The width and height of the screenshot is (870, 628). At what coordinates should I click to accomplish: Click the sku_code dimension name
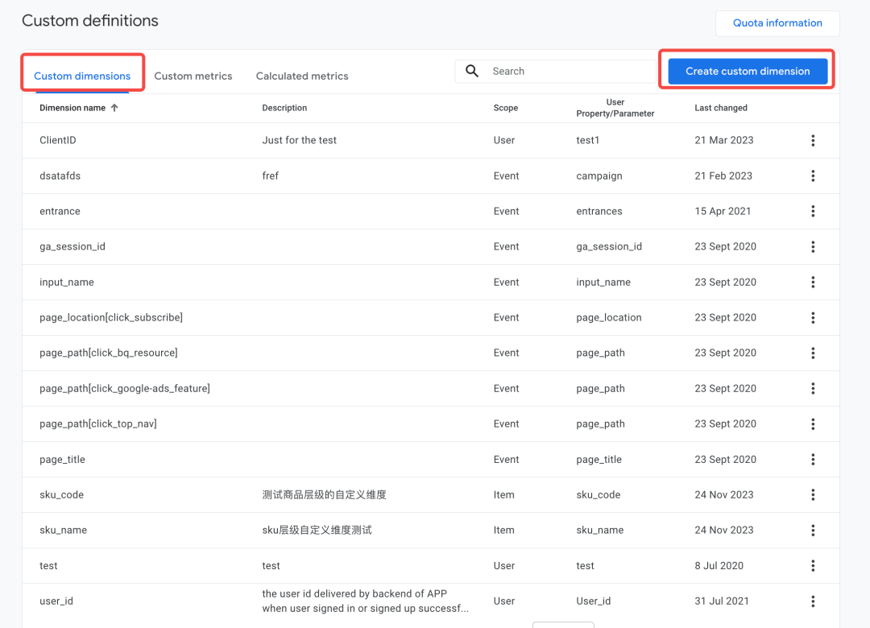point(61,495)
